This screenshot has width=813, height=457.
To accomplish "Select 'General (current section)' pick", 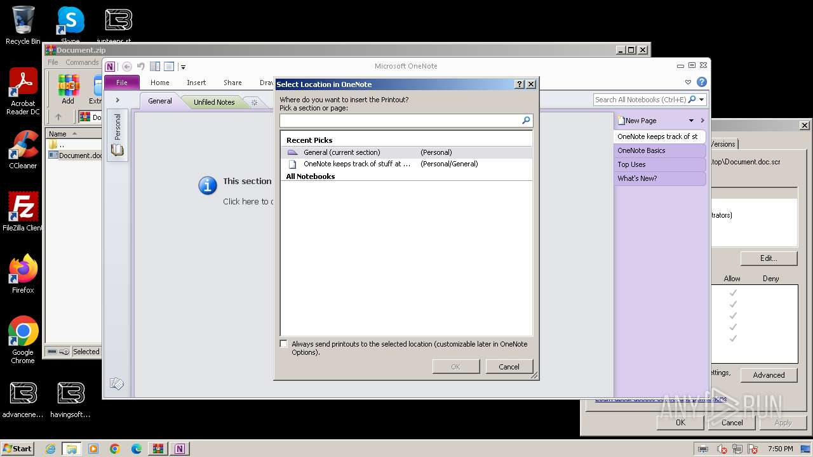I will [406, 152].
